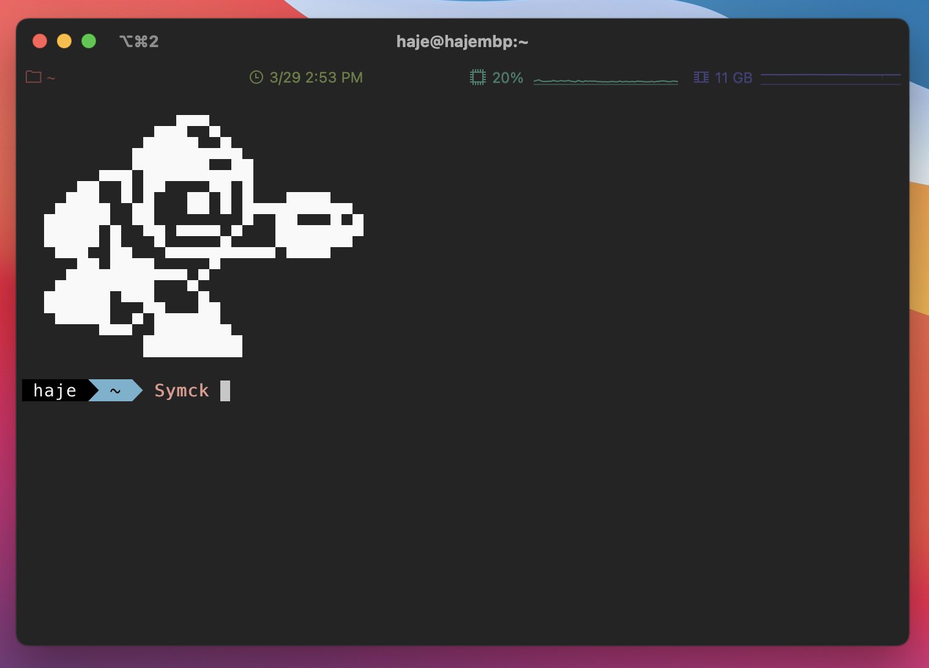929x668 pixels.
Task: Click the haje@hajembp:~ window title
Action: click(x=463, y=42)
